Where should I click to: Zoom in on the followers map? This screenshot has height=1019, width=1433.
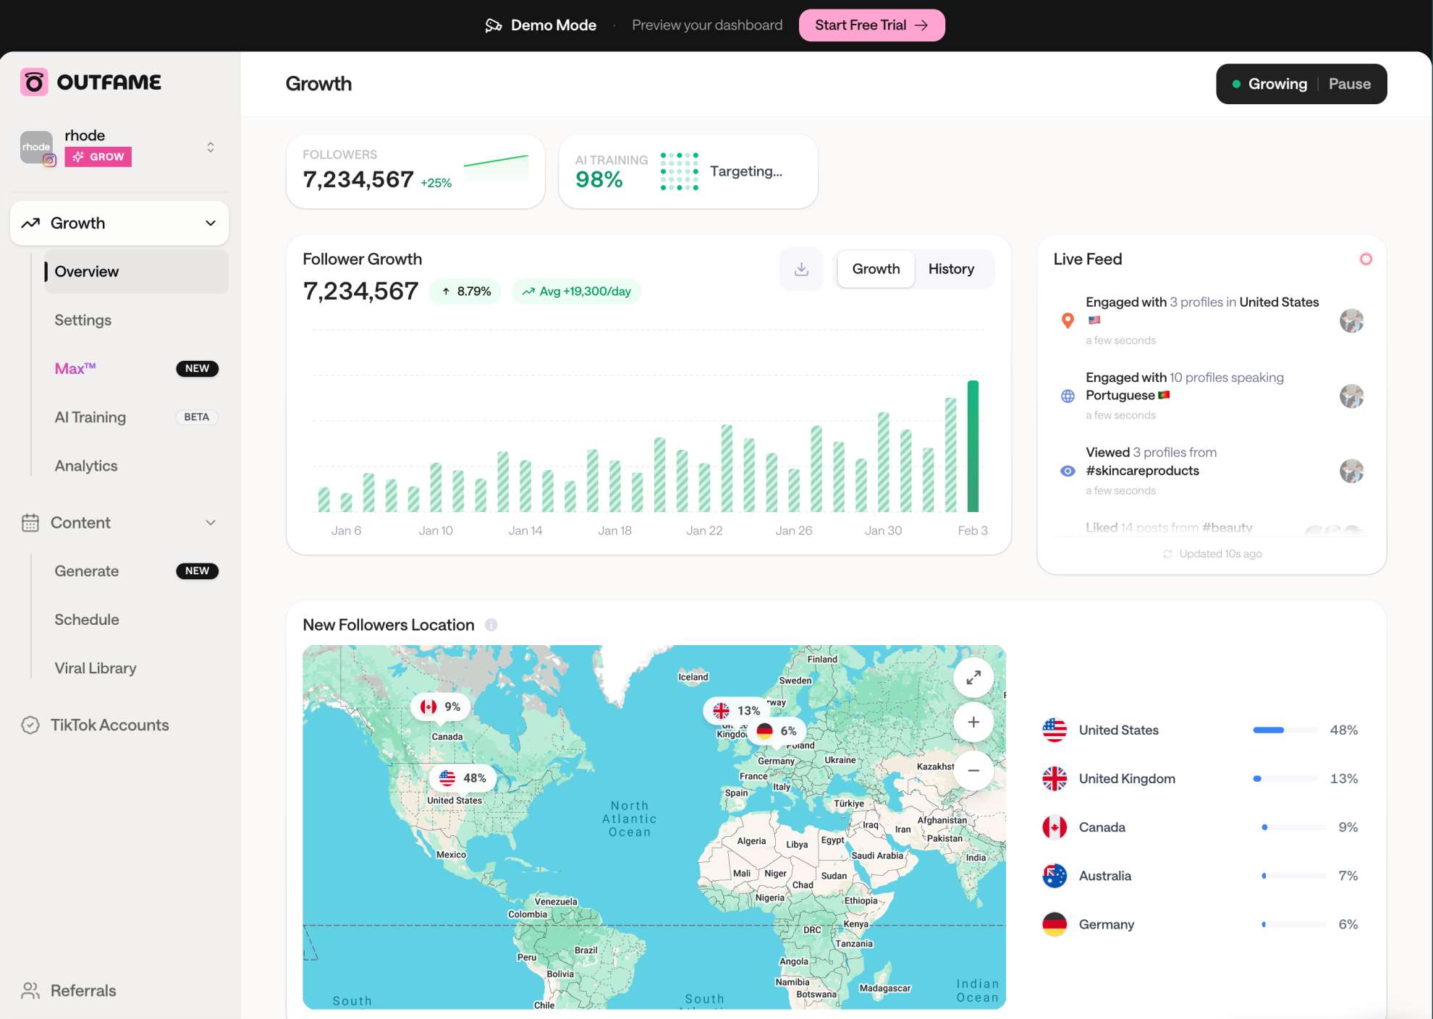tap(973, 722)
